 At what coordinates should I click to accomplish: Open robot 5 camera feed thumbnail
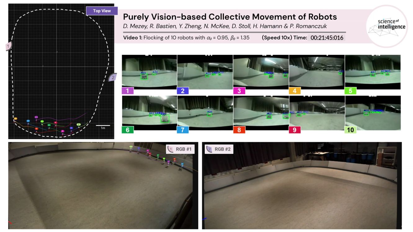372,72
